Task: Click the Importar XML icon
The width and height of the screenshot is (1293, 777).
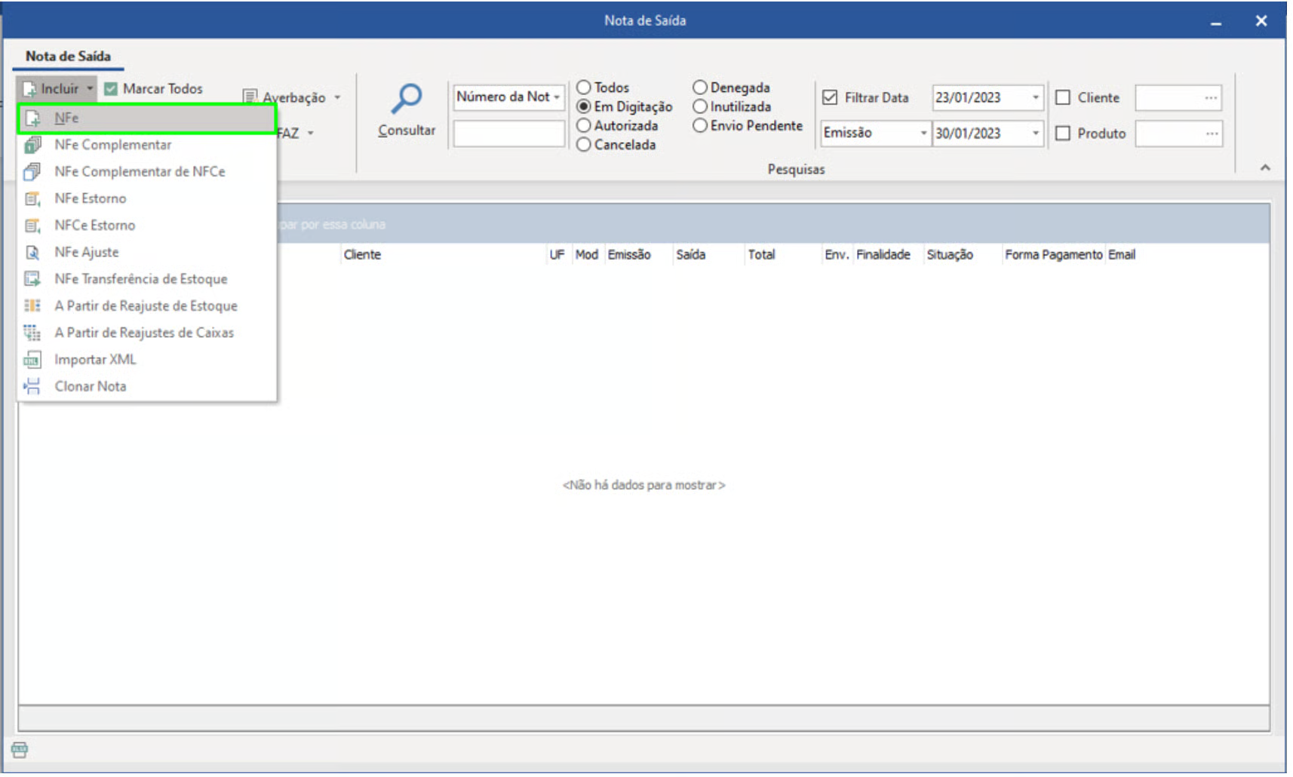Action: [32, 360]
